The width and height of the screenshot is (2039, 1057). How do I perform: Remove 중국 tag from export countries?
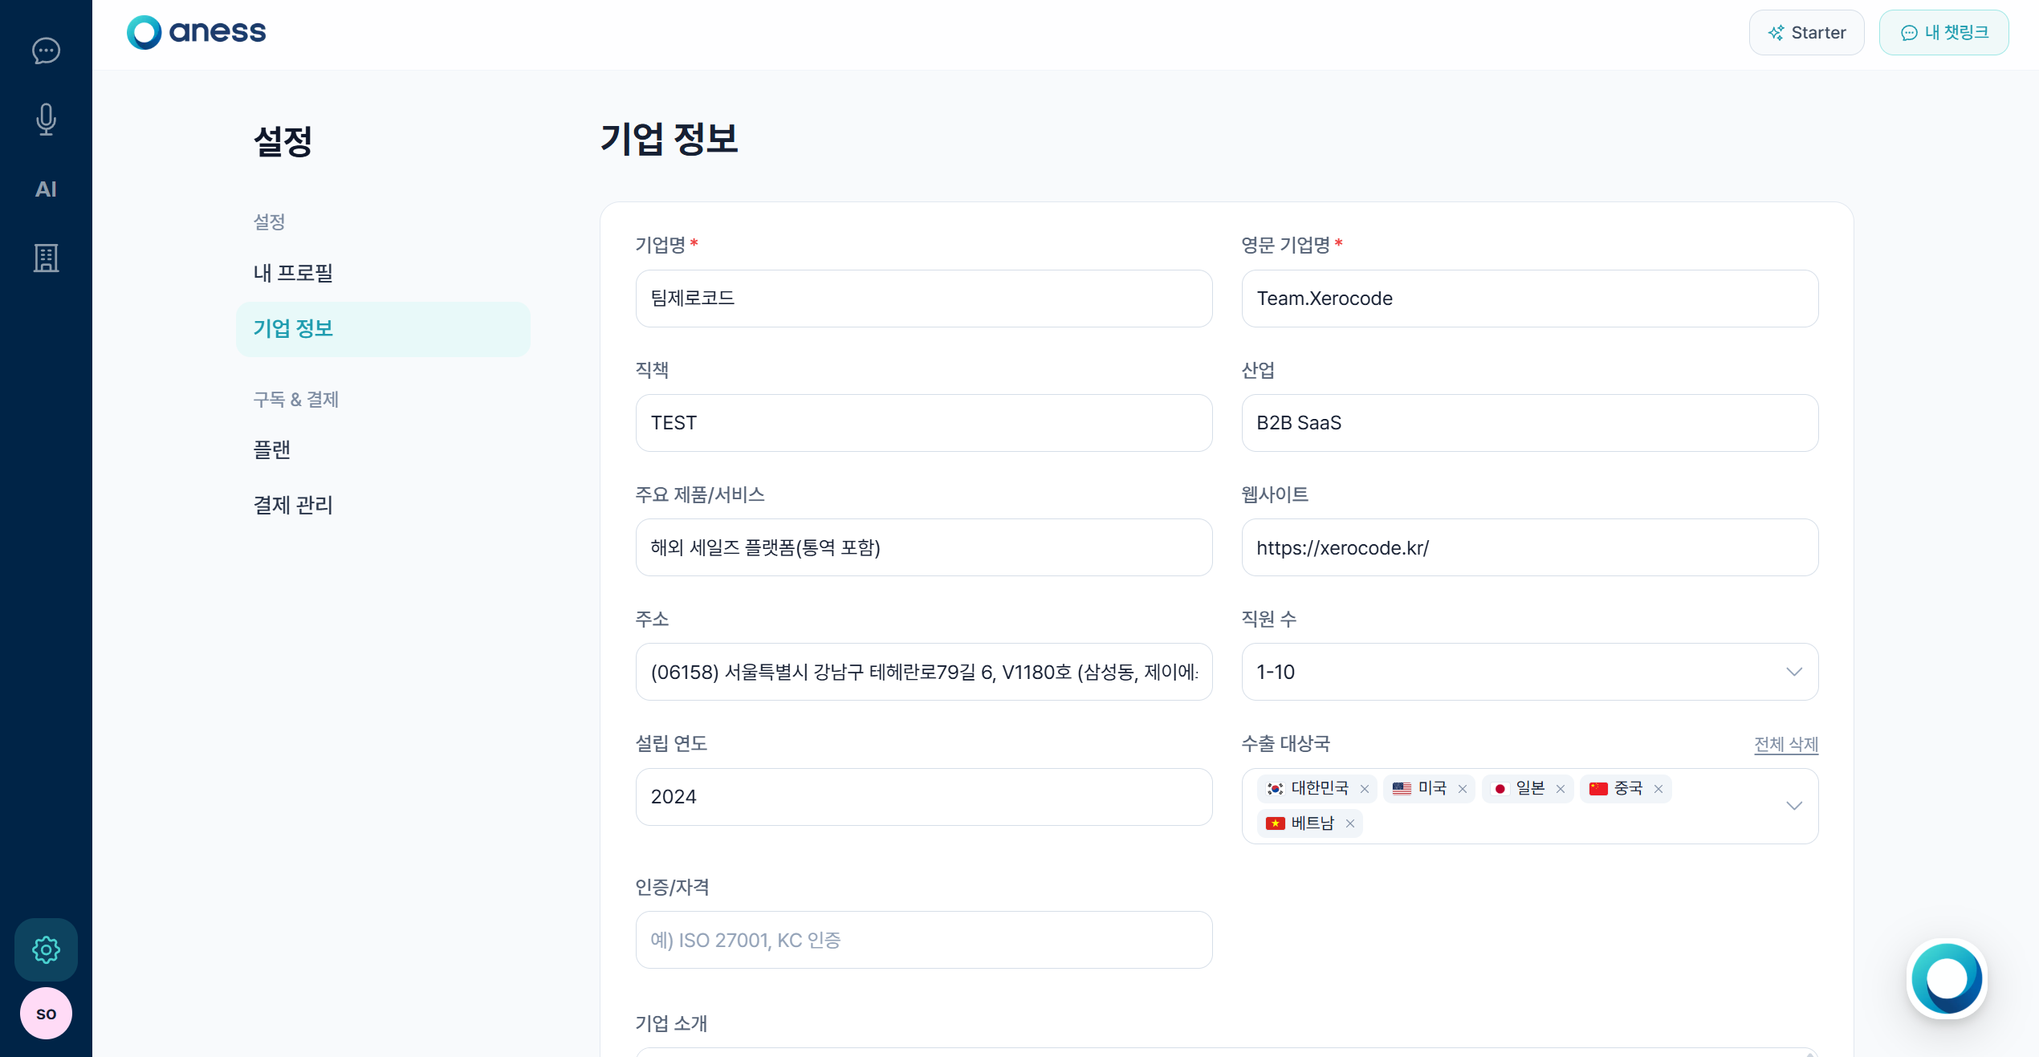point(1658,789)
